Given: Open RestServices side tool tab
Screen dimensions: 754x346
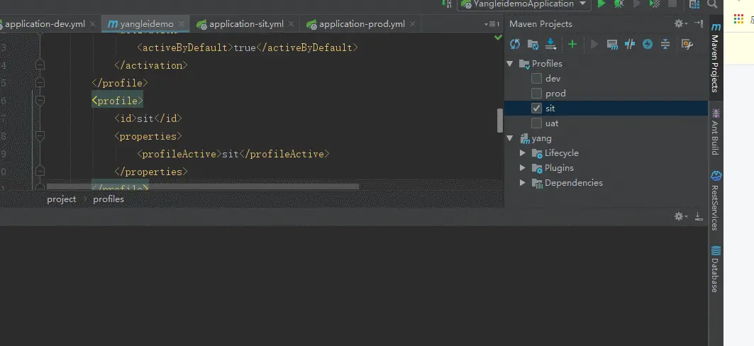Looking at the screenshot, I should 716,201.
